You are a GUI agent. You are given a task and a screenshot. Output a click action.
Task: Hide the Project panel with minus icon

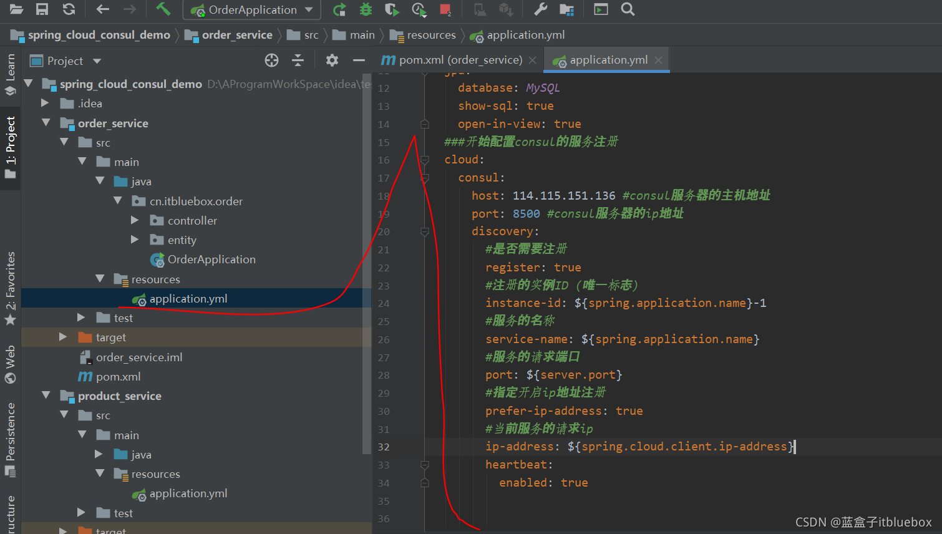point(359,61)
